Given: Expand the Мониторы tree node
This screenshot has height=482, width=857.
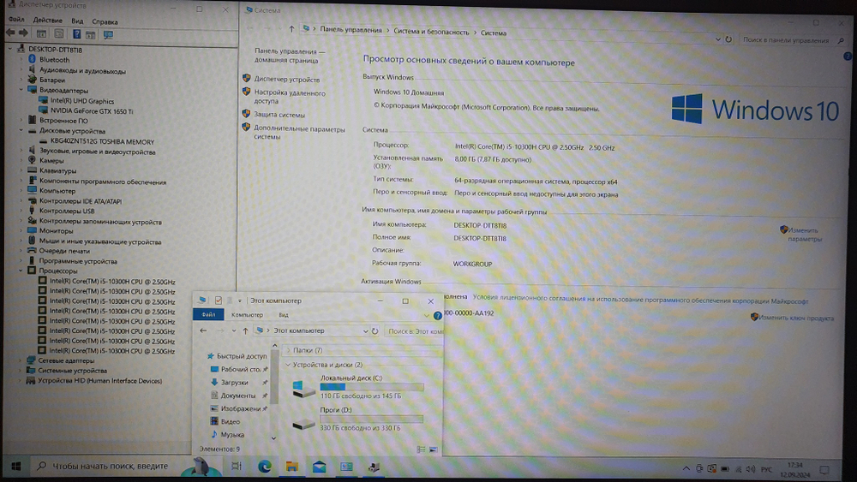Looking at the screenshot, I should coord(21,231).
